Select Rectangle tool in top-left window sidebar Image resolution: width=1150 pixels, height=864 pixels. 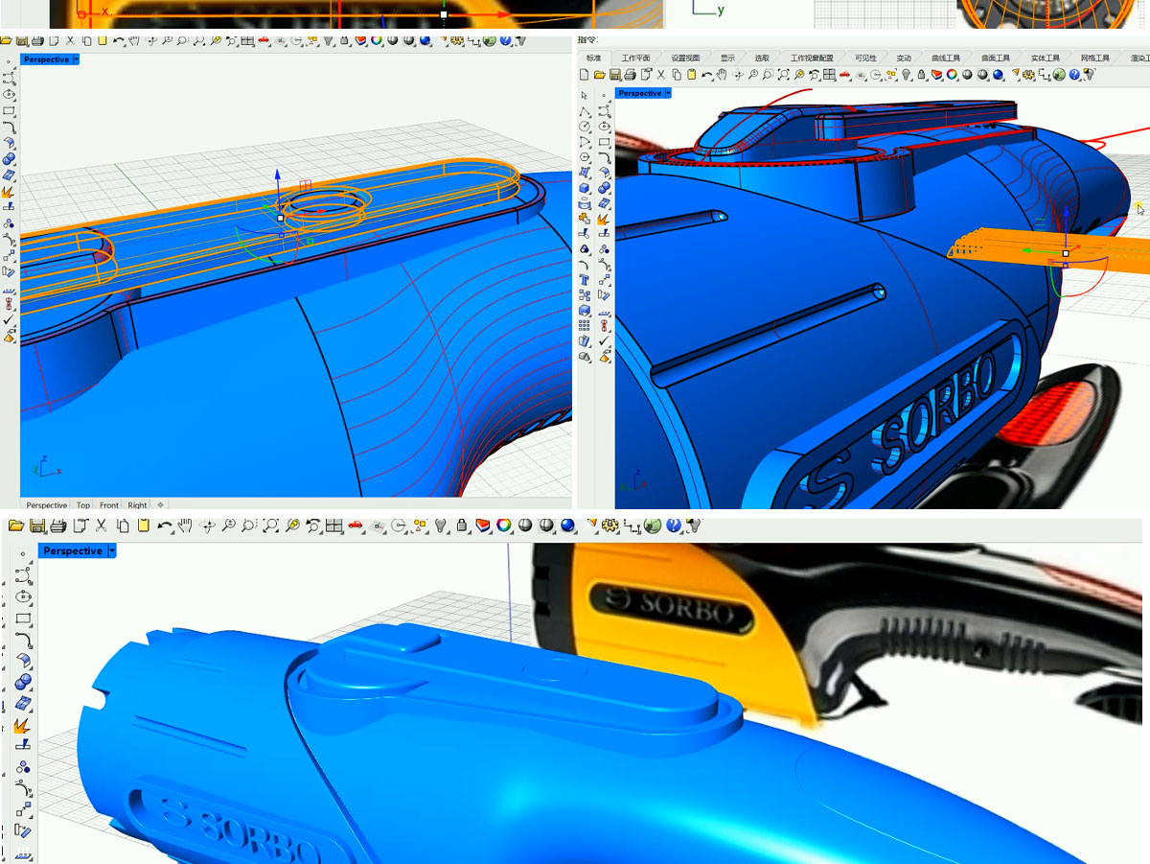coord(9,110)
